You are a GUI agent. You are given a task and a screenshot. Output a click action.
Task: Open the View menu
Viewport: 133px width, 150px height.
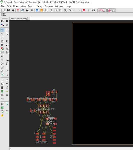[23, 6]
